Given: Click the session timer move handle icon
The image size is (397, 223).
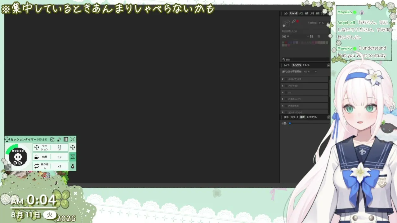Looking at the screenshot, I should 7,139.
